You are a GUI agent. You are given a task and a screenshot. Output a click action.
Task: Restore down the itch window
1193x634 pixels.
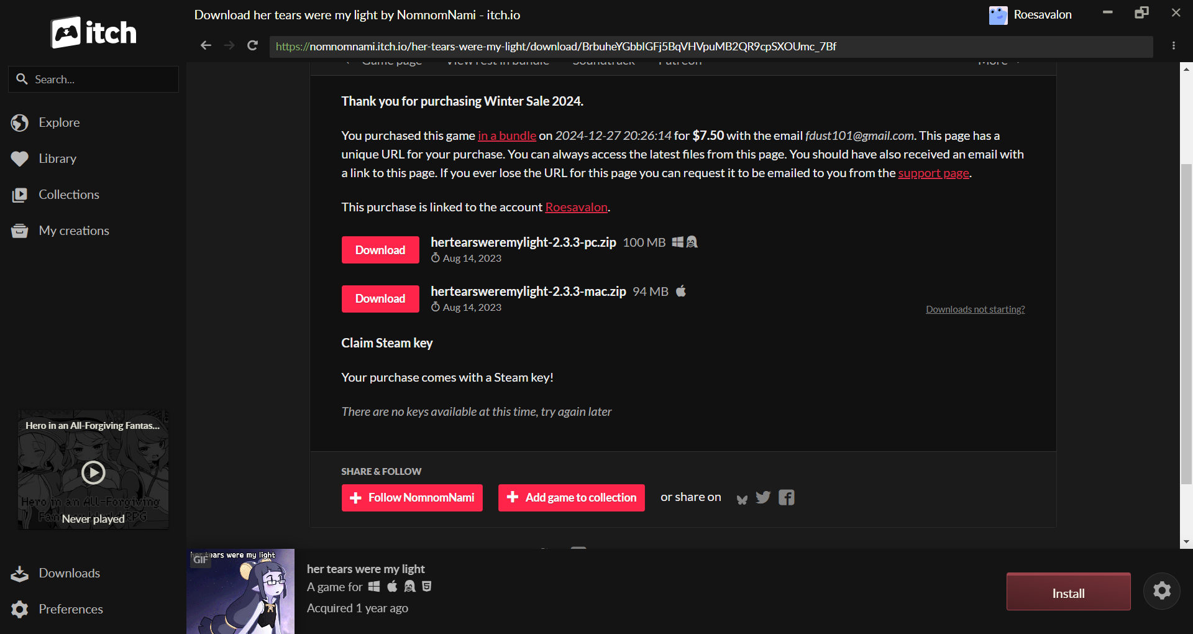coord(1141,12)
